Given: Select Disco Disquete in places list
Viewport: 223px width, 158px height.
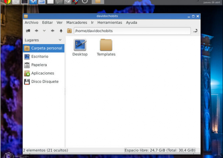Looking at the screenshot, I should coord(45,82).
